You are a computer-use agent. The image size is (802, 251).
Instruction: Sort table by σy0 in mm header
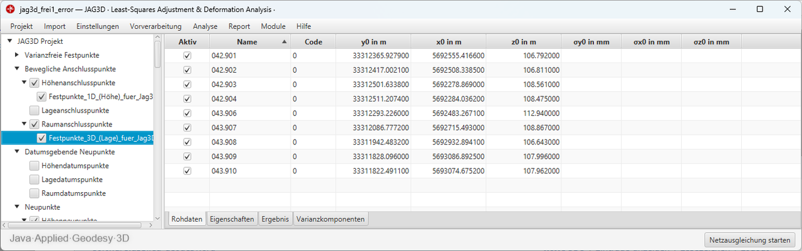(591, 42)
